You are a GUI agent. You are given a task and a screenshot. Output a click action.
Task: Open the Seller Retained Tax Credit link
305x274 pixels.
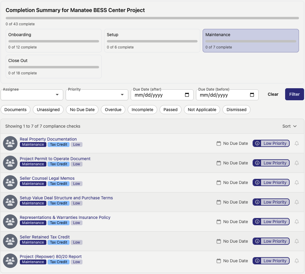click(x=45, y=237)
